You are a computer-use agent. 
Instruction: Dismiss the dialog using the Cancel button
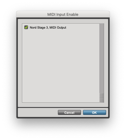(69, 113)
